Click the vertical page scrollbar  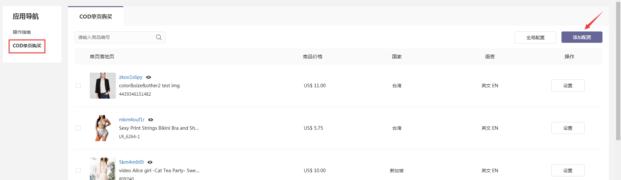(618, 71)
